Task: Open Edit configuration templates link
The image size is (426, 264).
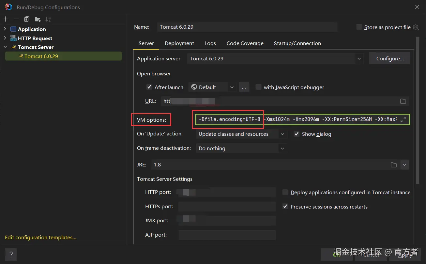Action: 41,238
